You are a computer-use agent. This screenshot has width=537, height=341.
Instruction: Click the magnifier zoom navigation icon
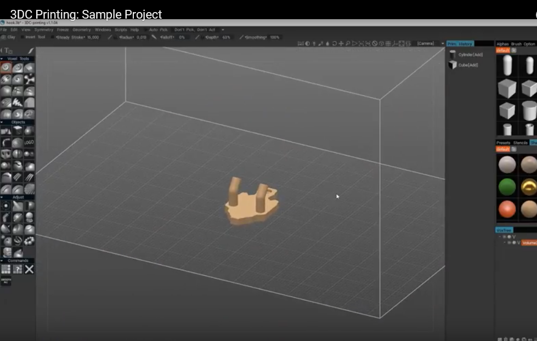pyautogui.click(x=348, y=43)
